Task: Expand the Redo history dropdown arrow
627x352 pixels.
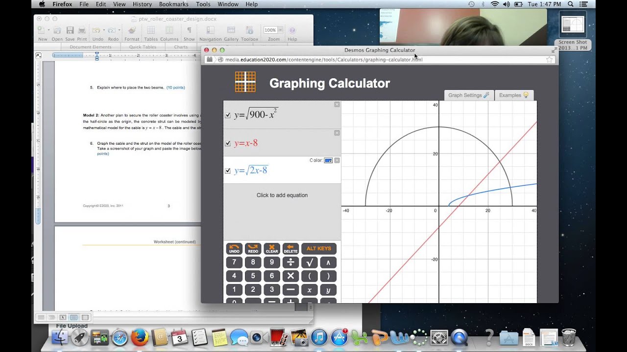Action: tap(119, 31)
